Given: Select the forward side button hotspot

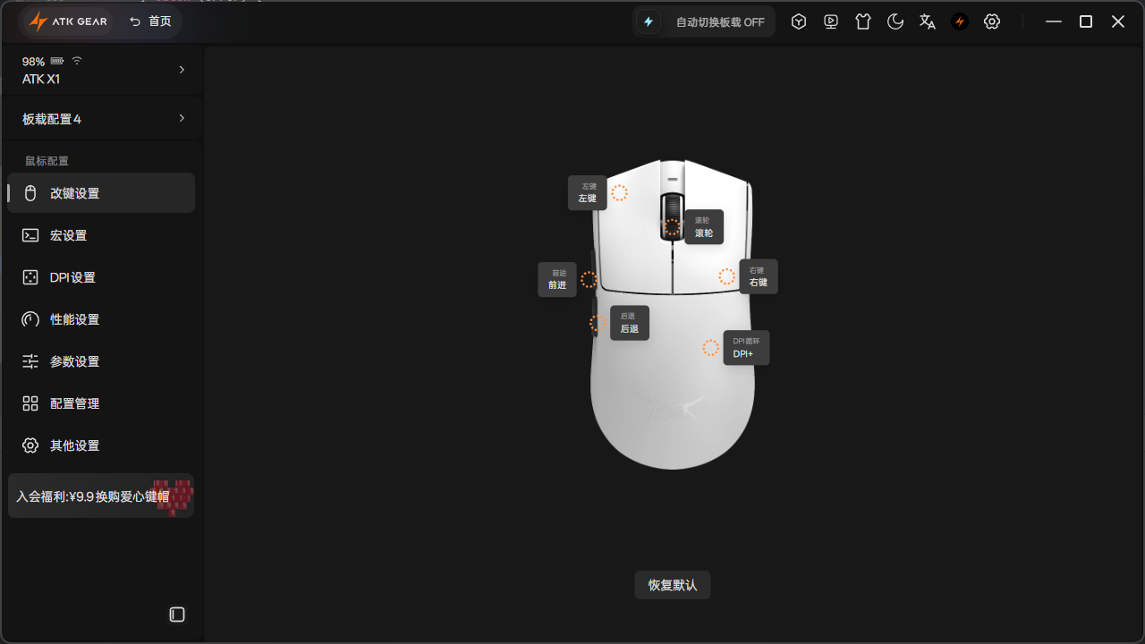Looking at the screenshot, I should pyautogui.click(x=589, y=279).
